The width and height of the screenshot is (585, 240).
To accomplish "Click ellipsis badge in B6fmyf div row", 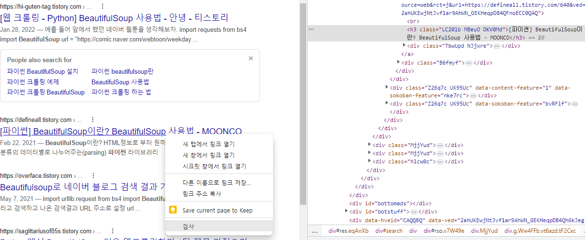I will point(468,63).
